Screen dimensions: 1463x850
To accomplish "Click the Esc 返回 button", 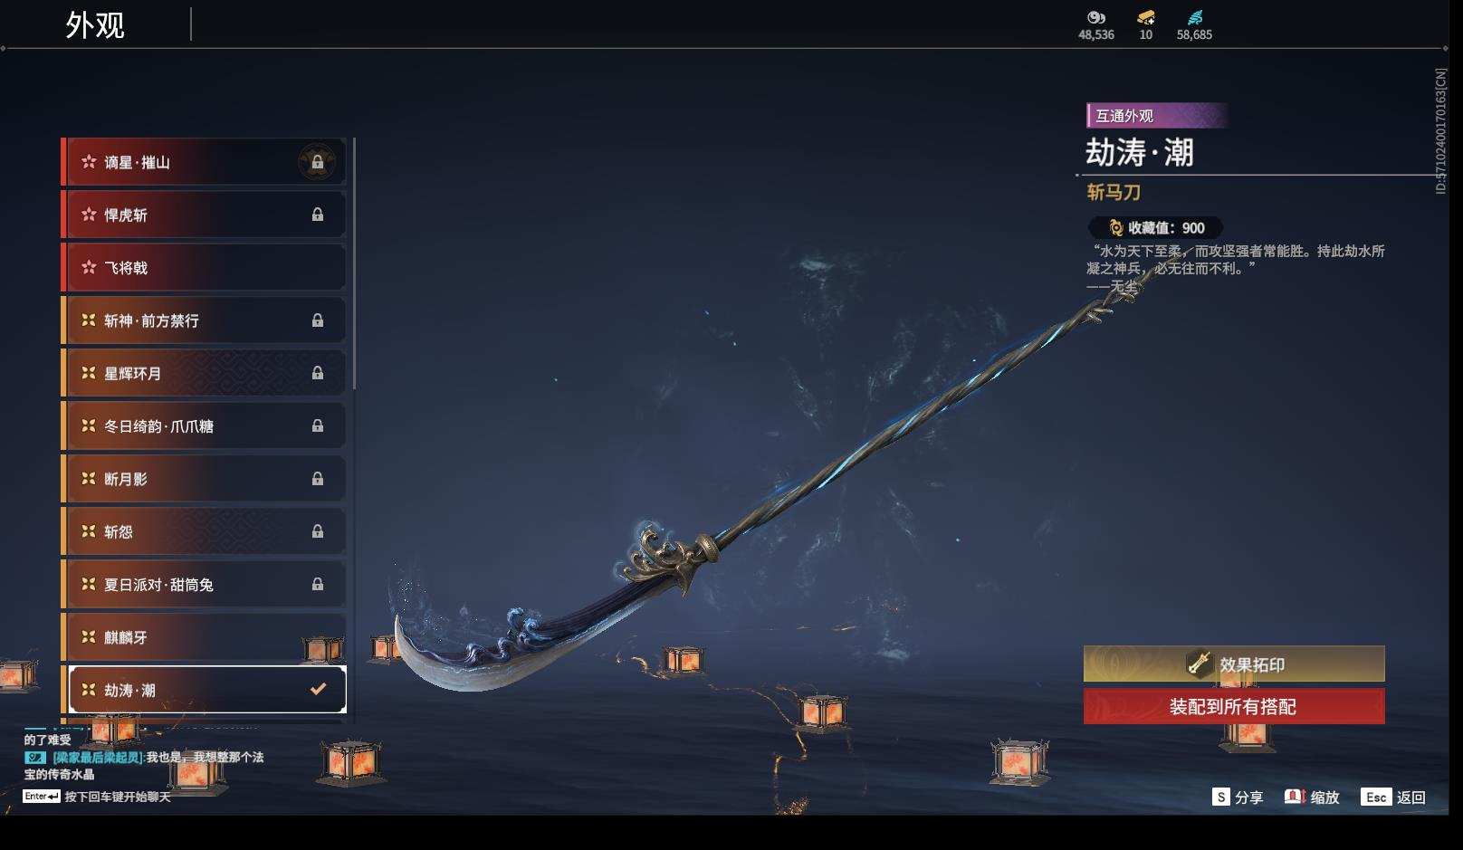I will click(x=1393, y=797).
